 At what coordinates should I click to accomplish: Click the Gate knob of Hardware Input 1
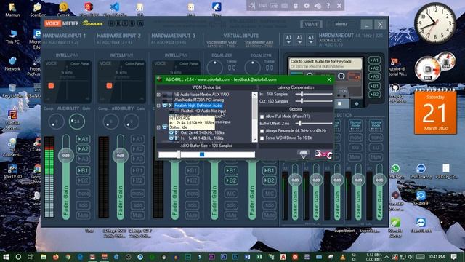pyautogui.click(x=77, y=122)
